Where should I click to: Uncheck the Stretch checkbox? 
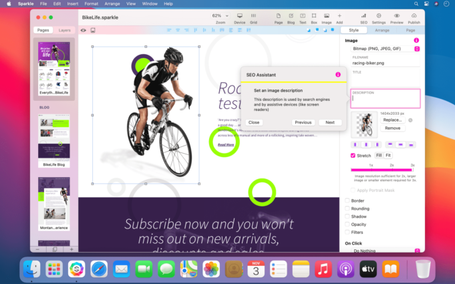point(353,156)
